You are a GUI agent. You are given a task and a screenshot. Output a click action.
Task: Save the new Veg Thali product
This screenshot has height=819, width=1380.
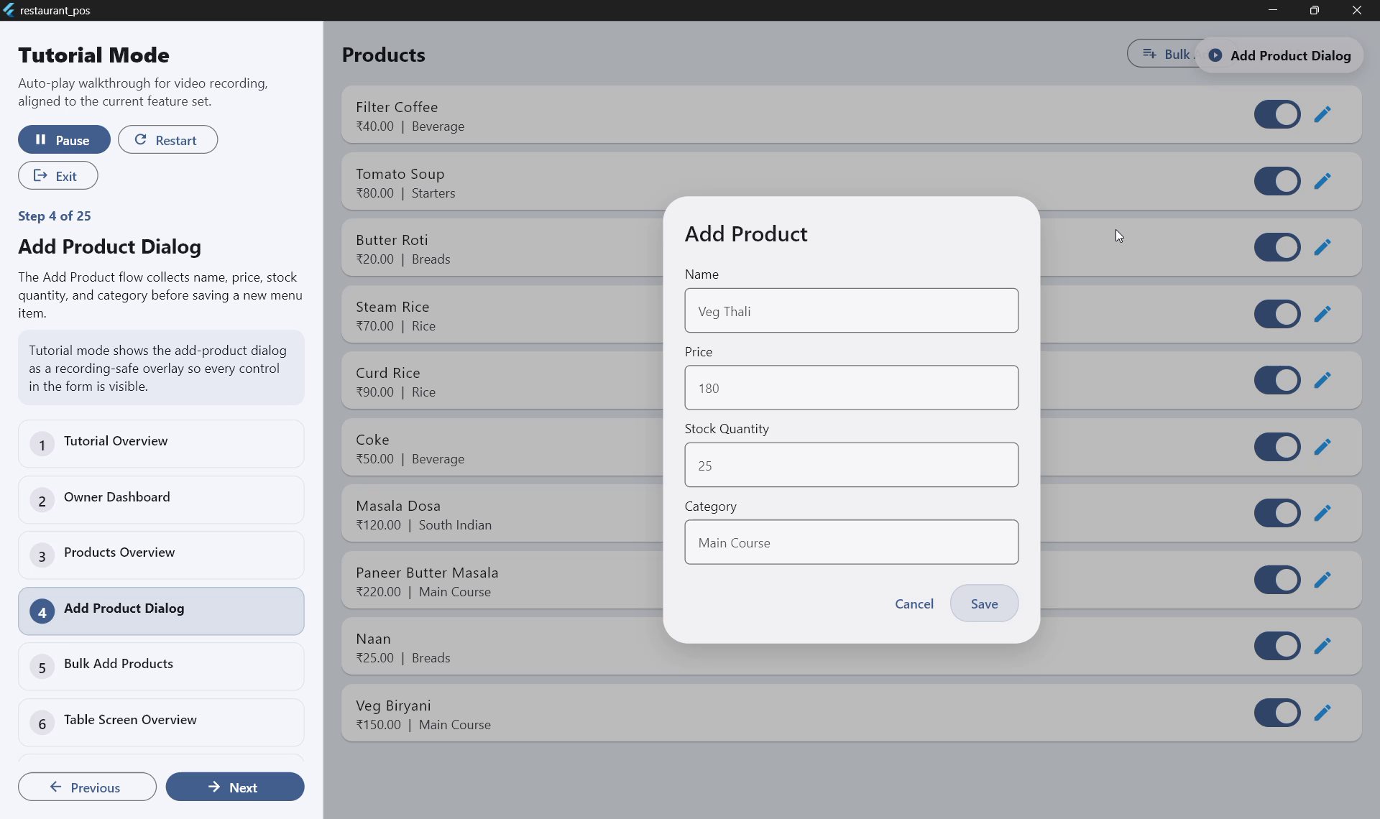coord(983,603)
